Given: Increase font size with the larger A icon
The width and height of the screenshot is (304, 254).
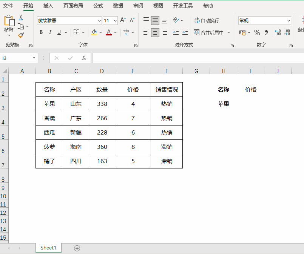Looking at the screenshot, I should click(x=123, y=20).
